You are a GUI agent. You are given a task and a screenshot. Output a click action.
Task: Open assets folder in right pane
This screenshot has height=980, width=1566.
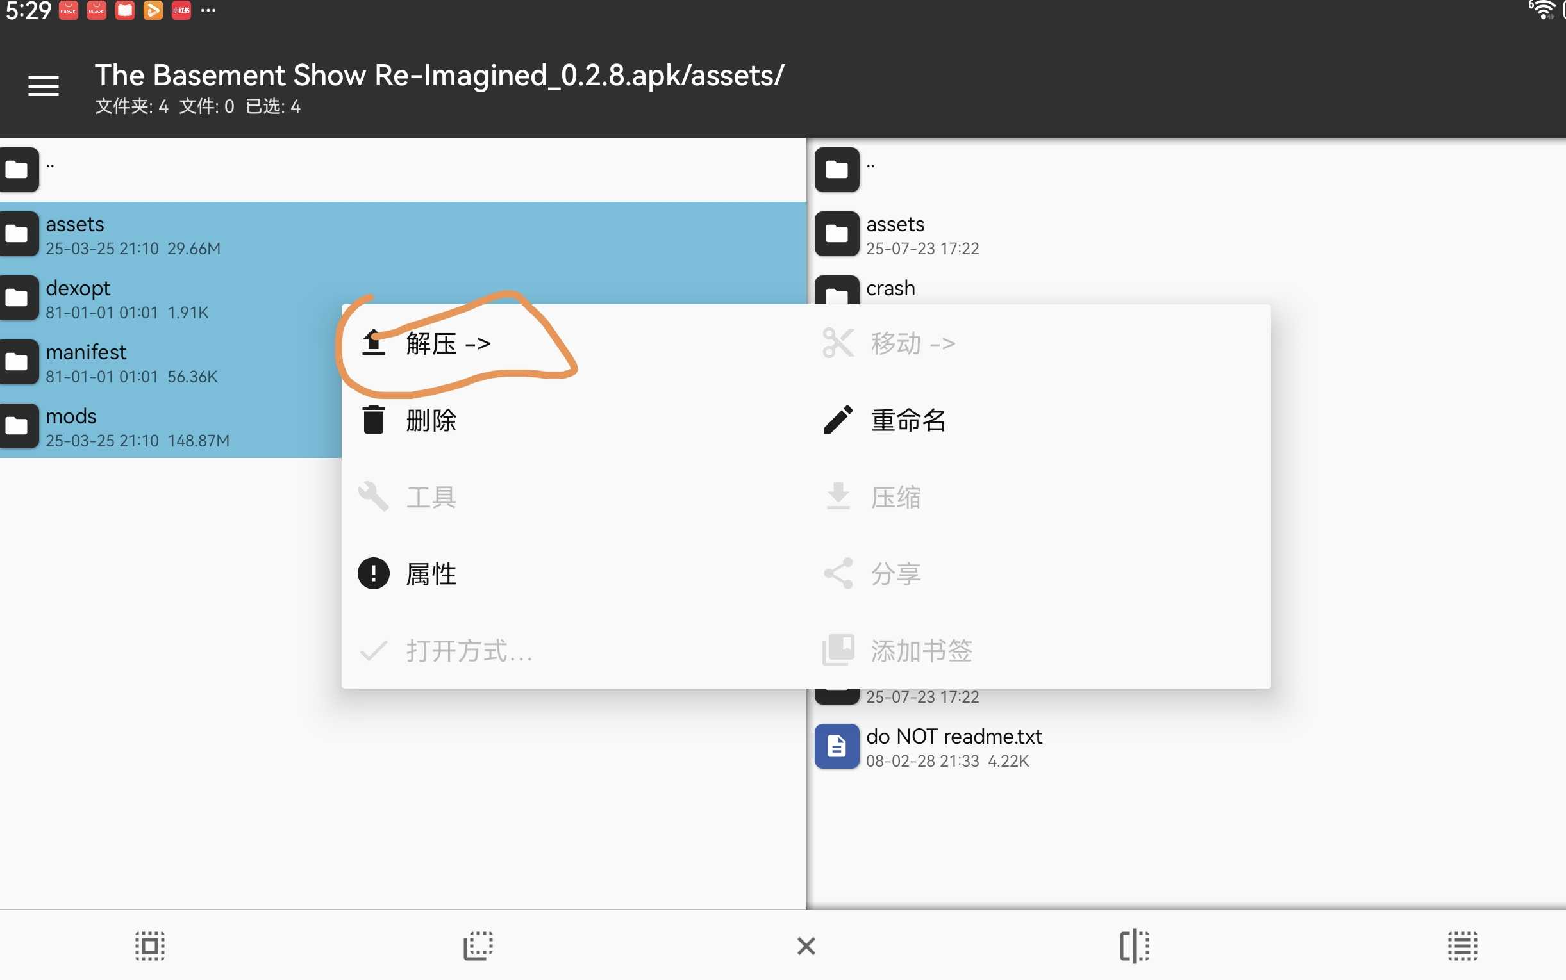point(1186,234)
